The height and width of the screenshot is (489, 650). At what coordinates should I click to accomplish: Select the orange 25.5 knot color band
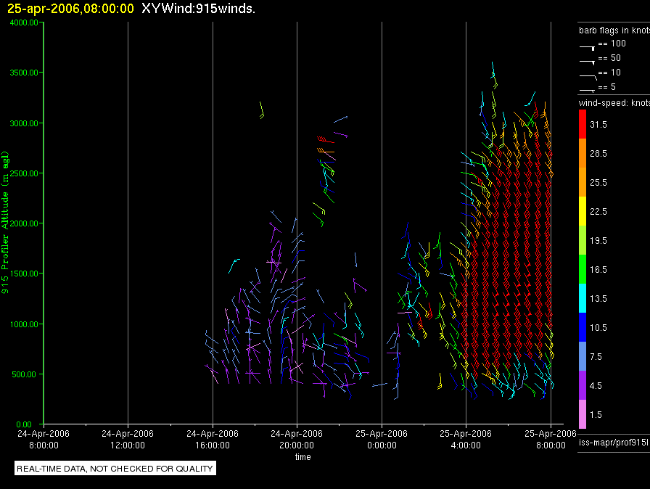[x=583, y=182]
